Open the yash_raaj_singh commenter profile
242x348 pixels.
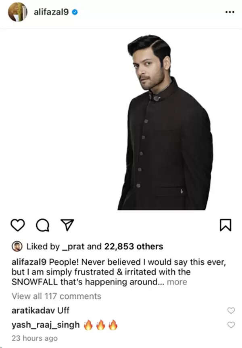click(x=46, y=325)
